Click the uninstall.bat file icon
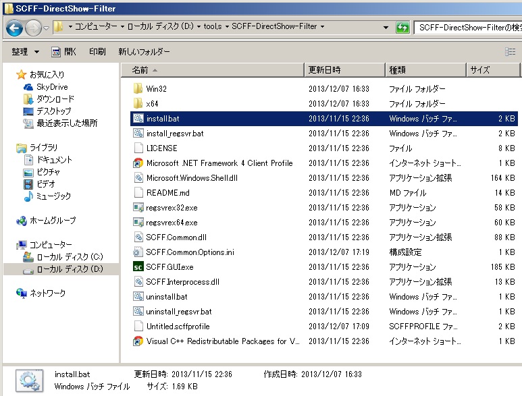Screen dimensions: 522x396 [x=138, y=297]
